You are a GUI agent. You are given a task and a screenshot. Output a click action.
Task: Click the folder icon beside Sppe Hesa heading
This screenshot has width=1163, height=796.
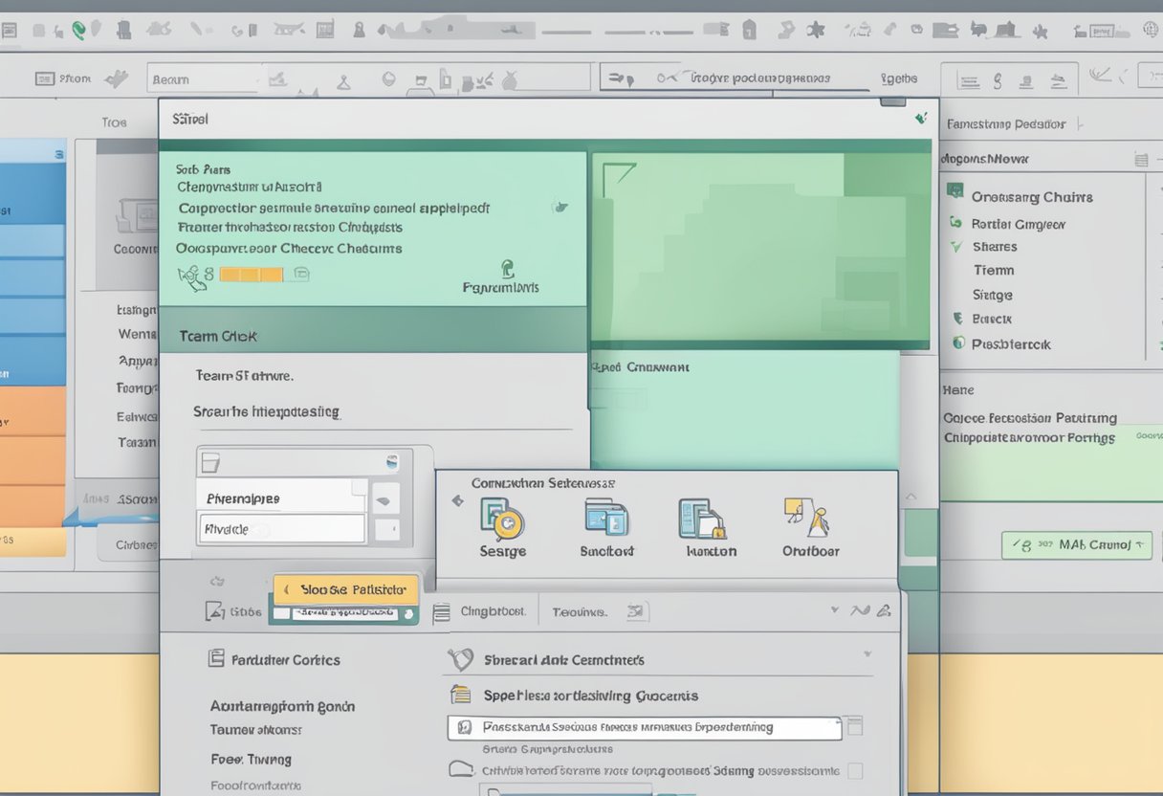pos(461,696)
